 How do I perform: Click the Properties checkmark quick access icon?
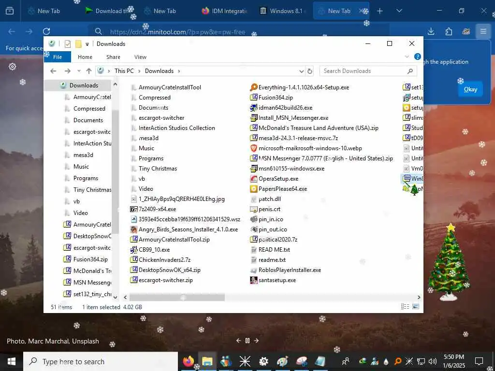pyautogui.click(x=68, y=44)
